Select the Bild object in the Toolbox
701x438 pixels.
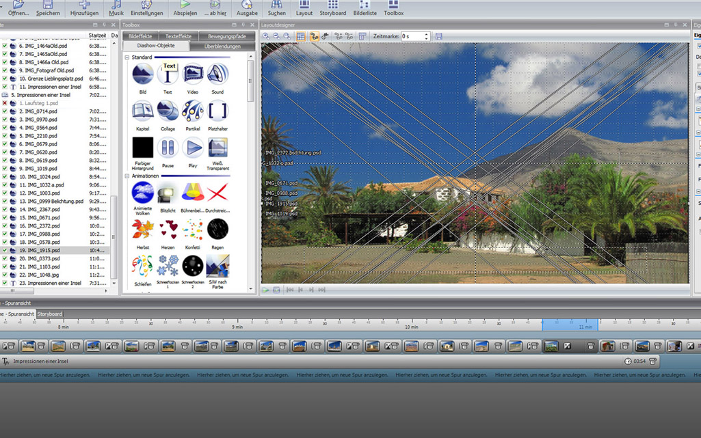(x=142, y=74)
